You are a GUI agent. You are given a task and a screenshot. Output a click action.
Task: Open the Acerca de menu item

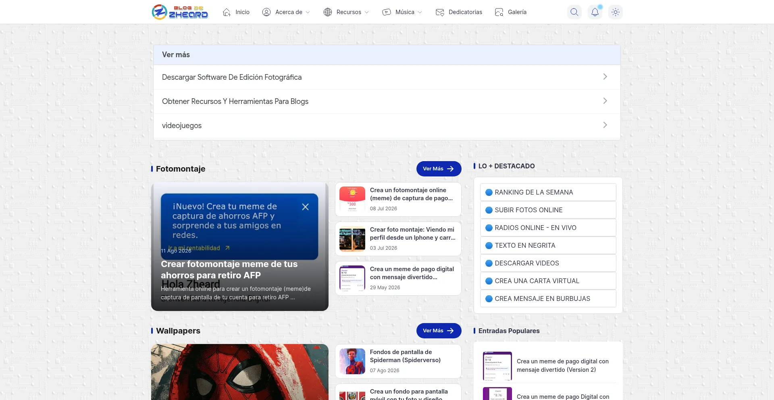pyautogui.click(x=289, y=12)
